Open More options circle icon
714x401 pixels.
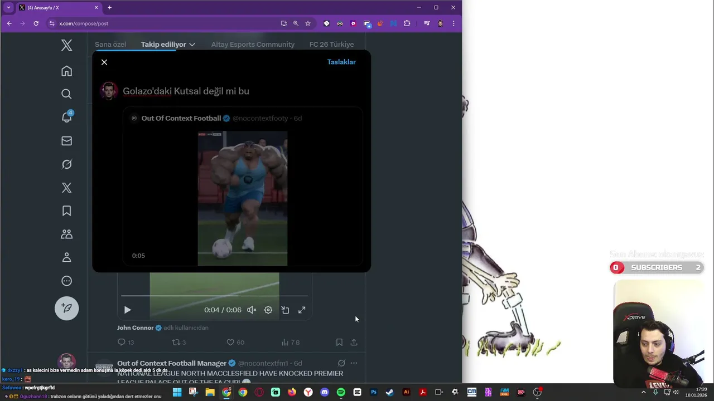[66, 281]
